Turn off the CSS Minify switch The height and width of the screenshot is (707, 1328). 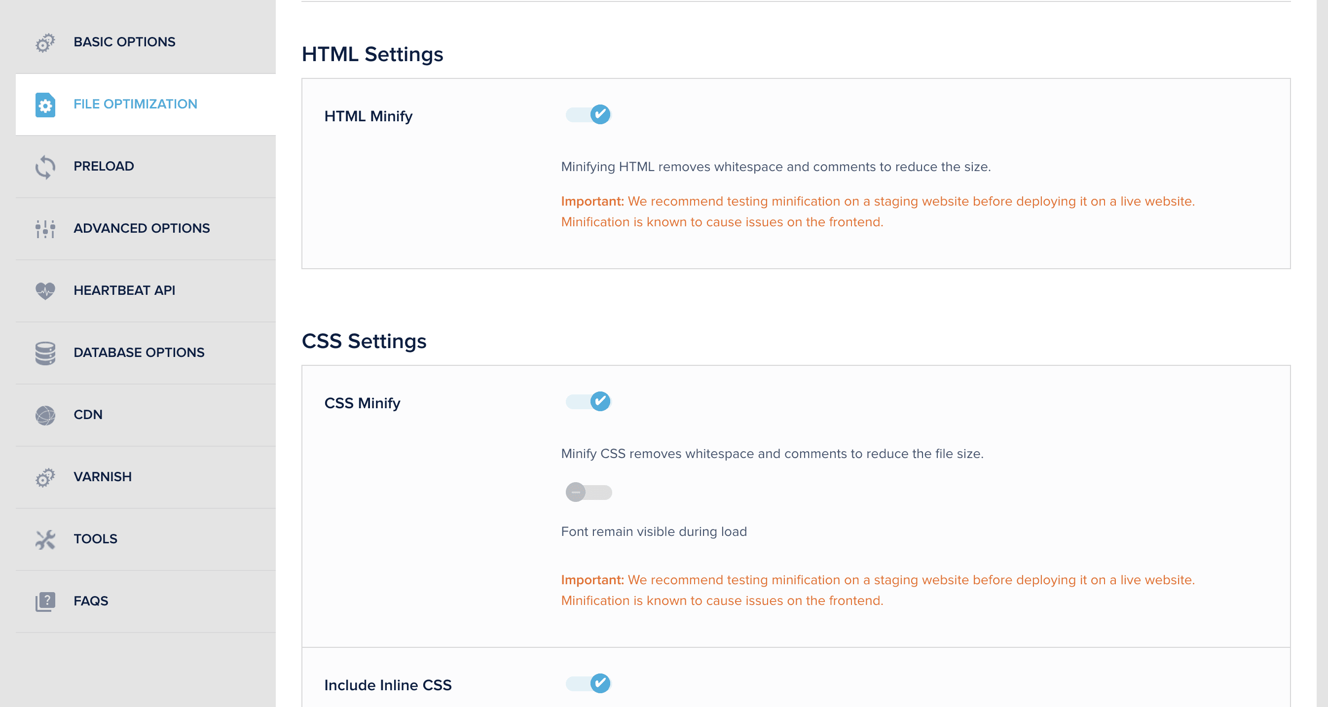(588, 401)
